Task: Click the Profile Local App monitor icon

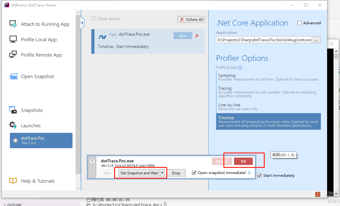Action: coord(13,39)
